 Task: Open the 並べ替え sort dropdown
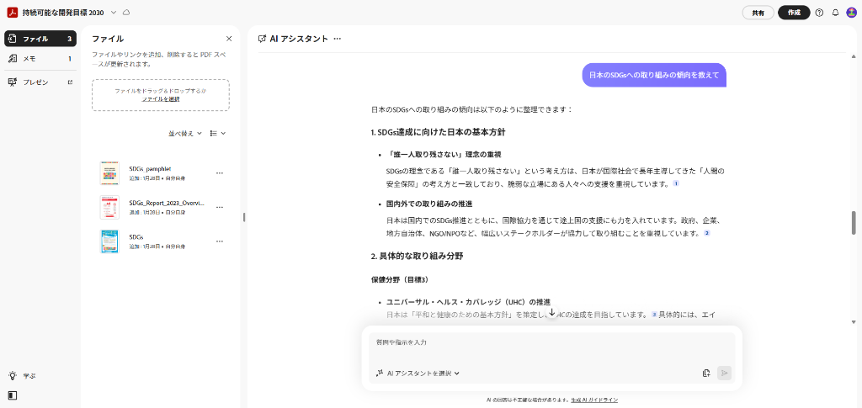point(184,134)
